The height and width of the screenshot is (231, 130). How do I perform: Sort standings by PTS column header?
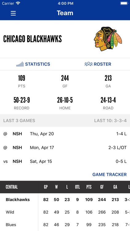click(89, 187)
